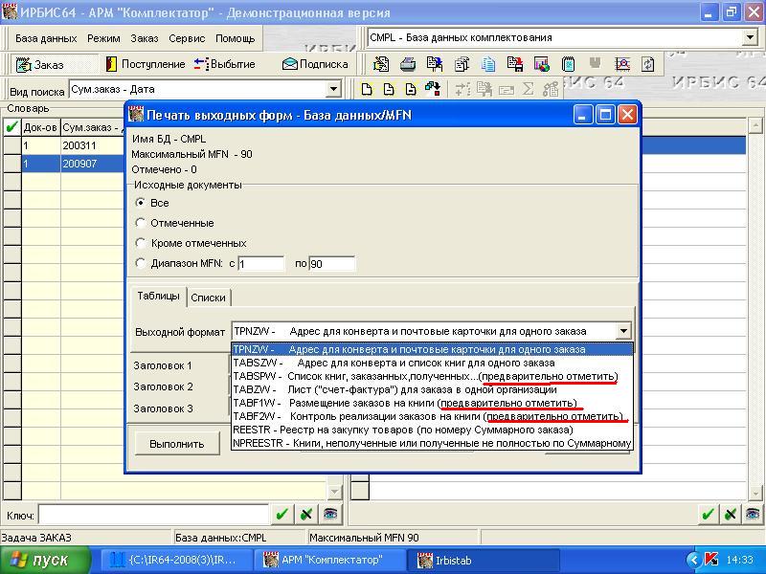Switch to the Списки tab

click(x=208, y=298)
